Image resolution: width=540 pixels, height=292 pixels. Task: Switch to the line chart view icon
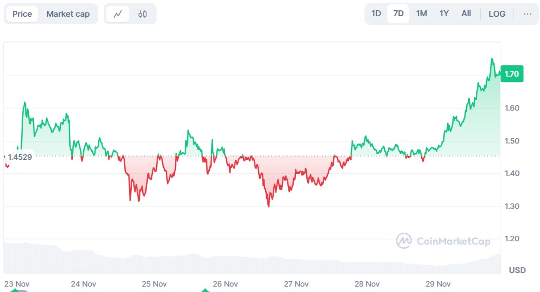(x=118, y=14)
